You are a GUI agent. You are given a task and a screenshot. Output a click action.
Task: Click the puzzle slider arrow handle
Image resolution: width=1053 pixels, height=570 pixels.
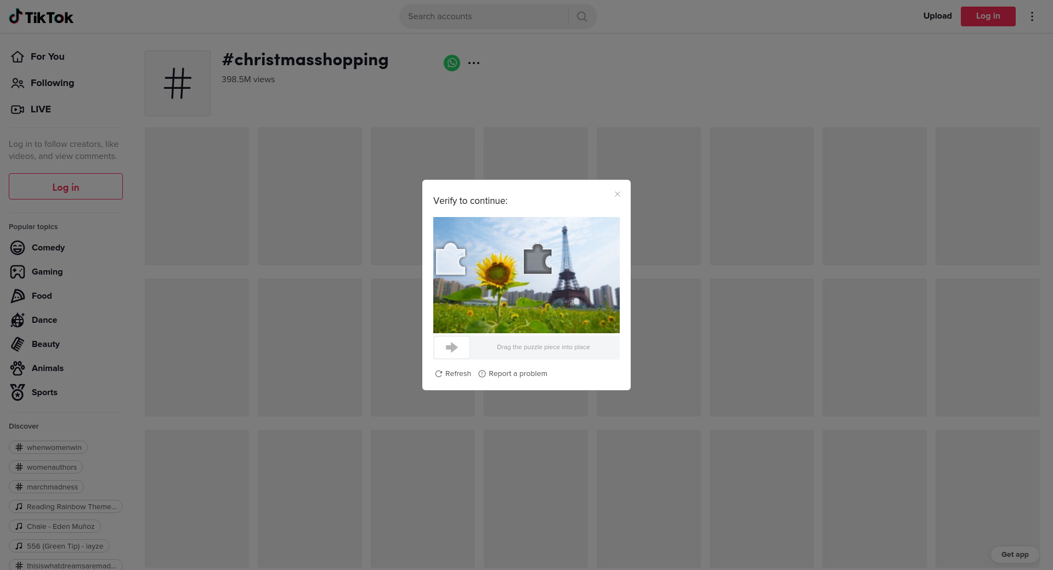[x=452, y=347]
